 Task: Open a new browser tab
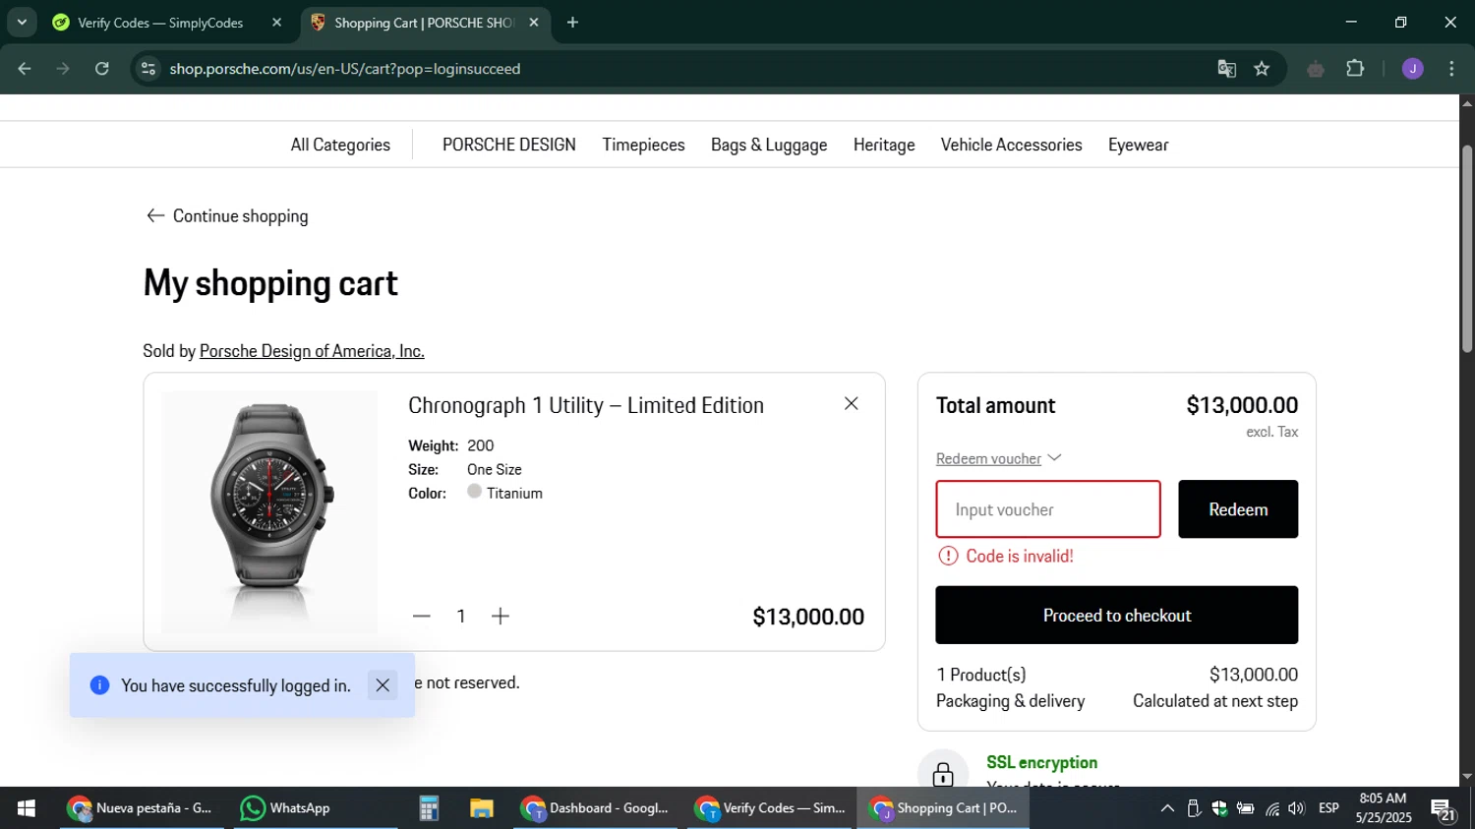coord(572,23)
